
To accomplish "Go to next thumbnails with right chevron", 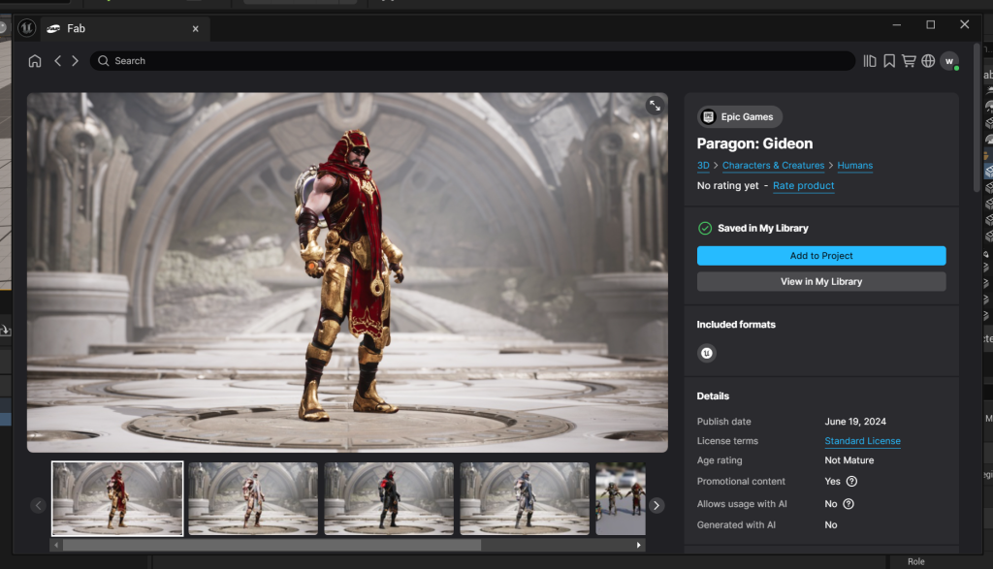I will click(657, 505).
